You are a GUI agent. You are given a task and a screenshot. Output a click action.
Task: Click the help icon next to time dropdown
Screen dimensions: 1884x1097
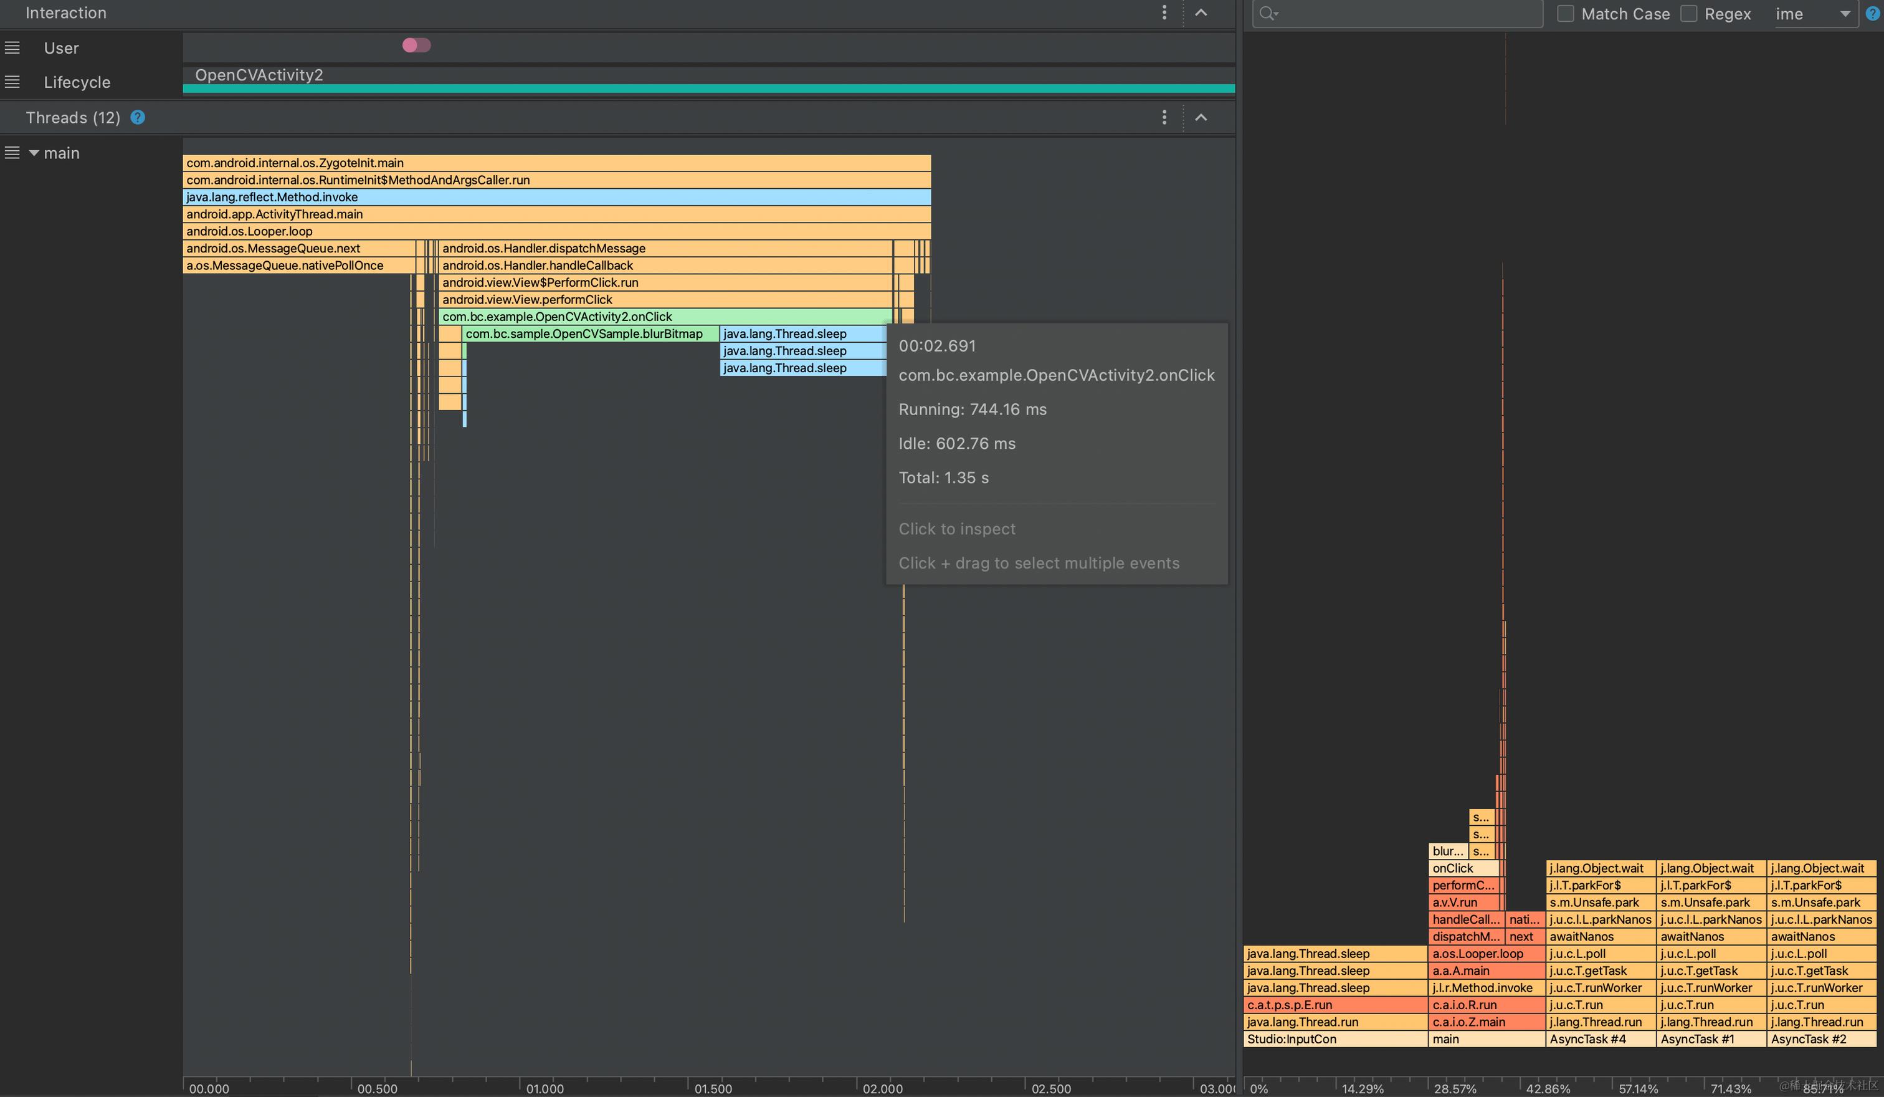(1873, 14)
